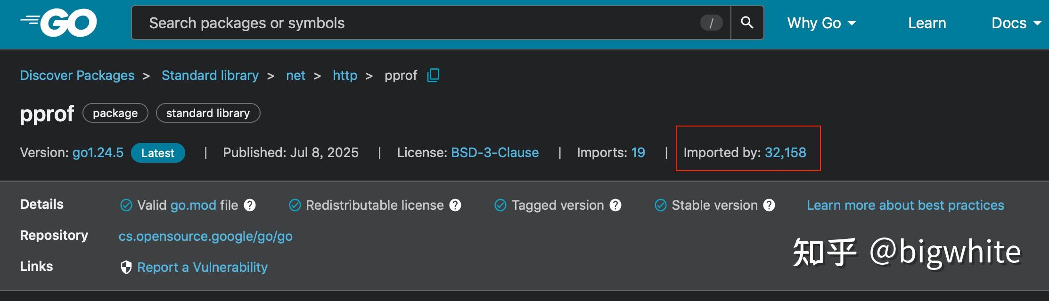Click help icon beside Valid go.mod file
This screenshot has height=301, width=1049.
click(x=250, y=205)
